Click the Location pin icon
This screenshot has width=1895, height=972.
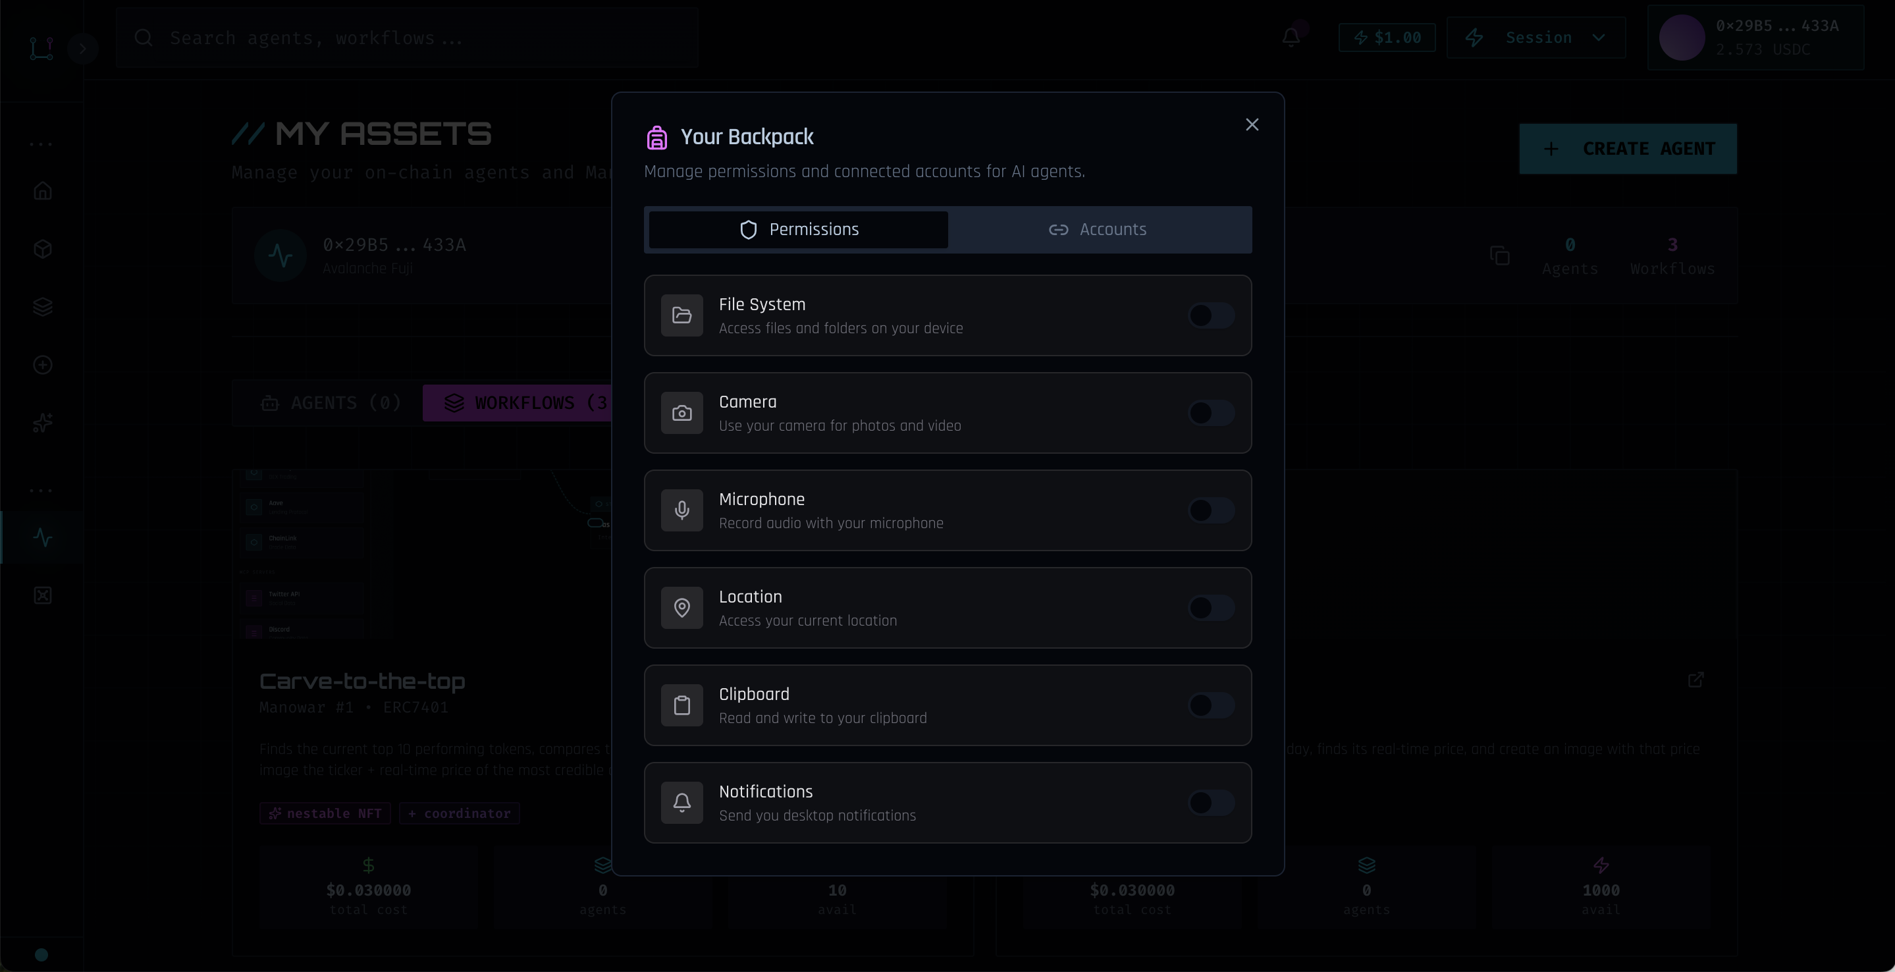coord(682,608)
